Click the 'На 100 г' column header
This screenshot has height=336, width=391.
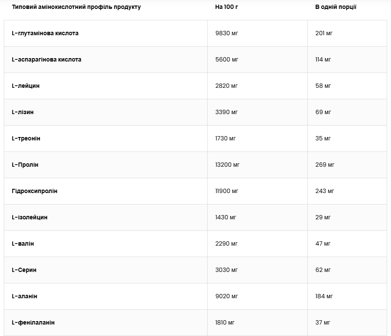coord(227,7)
